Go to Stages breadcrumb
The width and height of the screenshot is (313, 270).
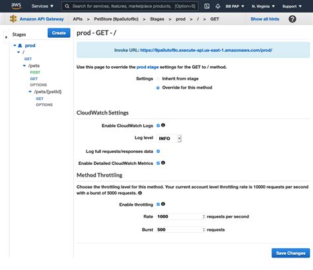pos(157,19)
